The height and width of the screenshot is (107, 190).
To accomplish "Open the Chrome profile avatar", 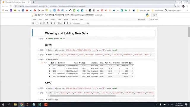I will coord(183,7).
